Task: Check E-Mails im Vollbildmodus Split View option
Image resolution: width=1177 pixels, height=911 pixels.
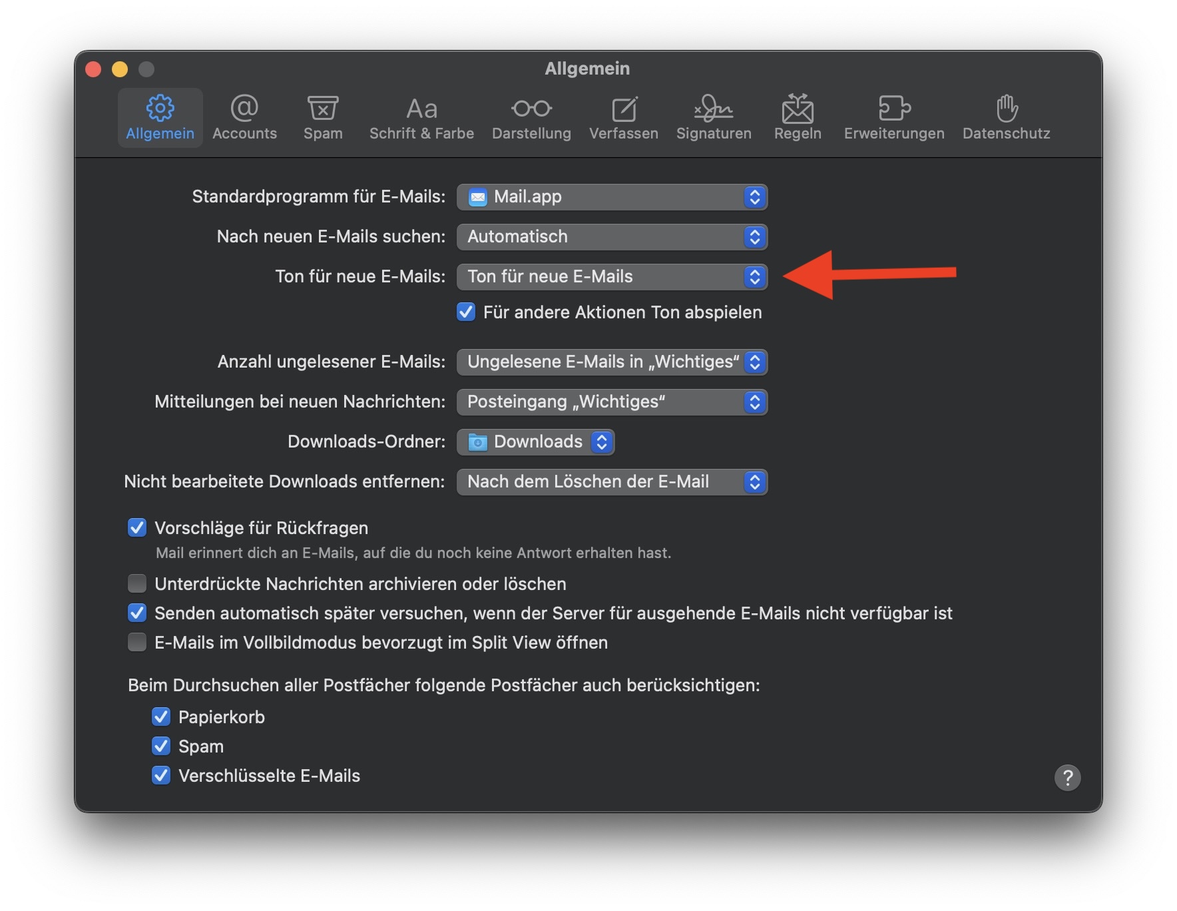Action: [137, 643]
